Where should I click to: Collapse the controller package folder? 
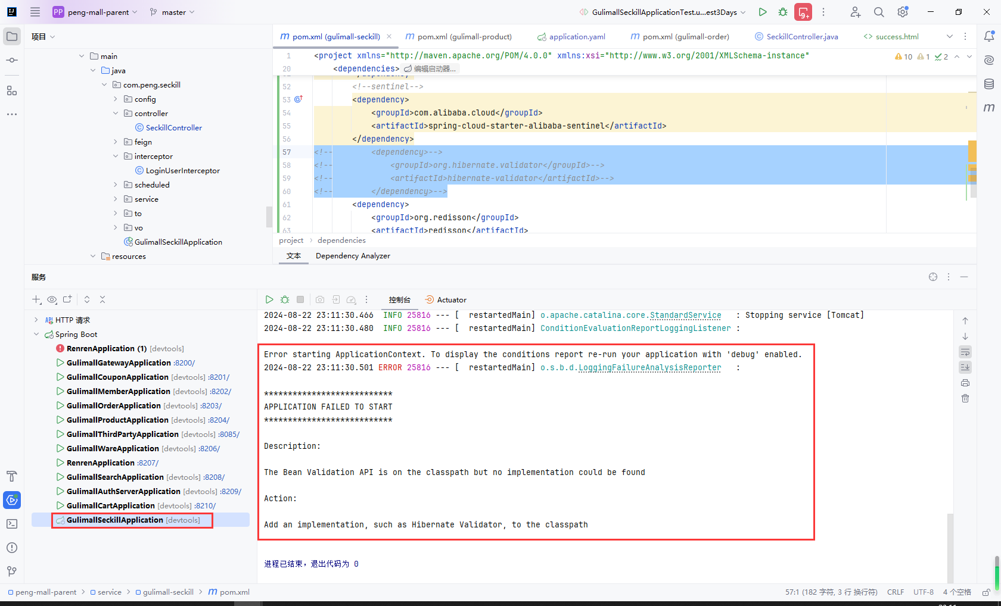[x=116, y=113]
